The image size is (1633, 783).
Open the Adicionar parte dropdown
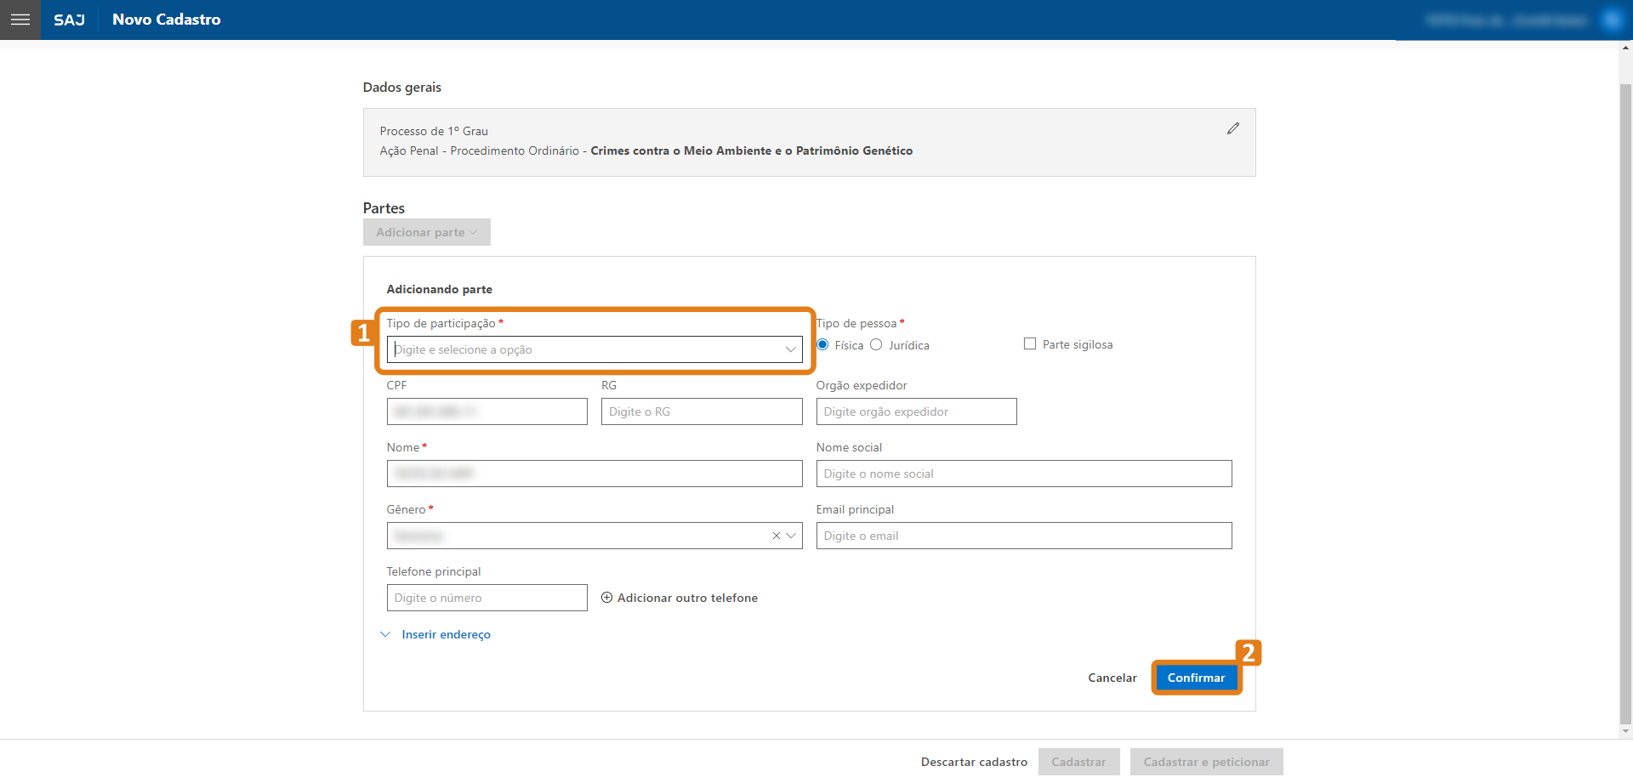coord(426,232)
